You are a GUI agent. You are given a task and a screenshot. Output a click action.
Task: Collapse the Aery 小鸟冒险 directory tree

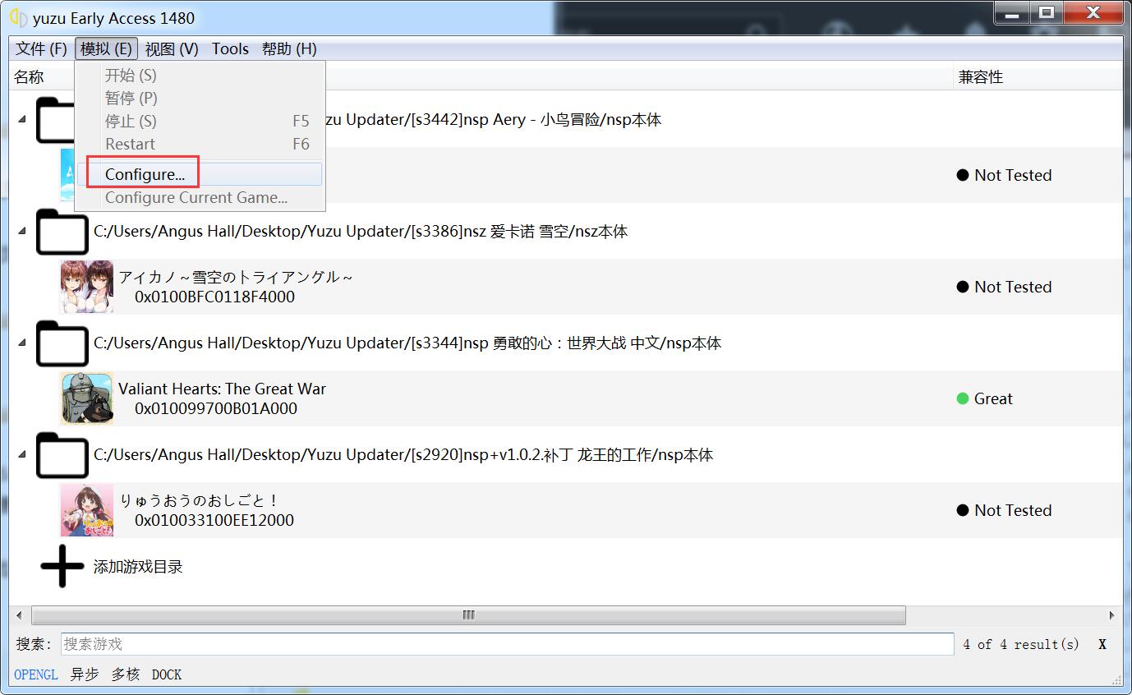(x=22, y=119)
